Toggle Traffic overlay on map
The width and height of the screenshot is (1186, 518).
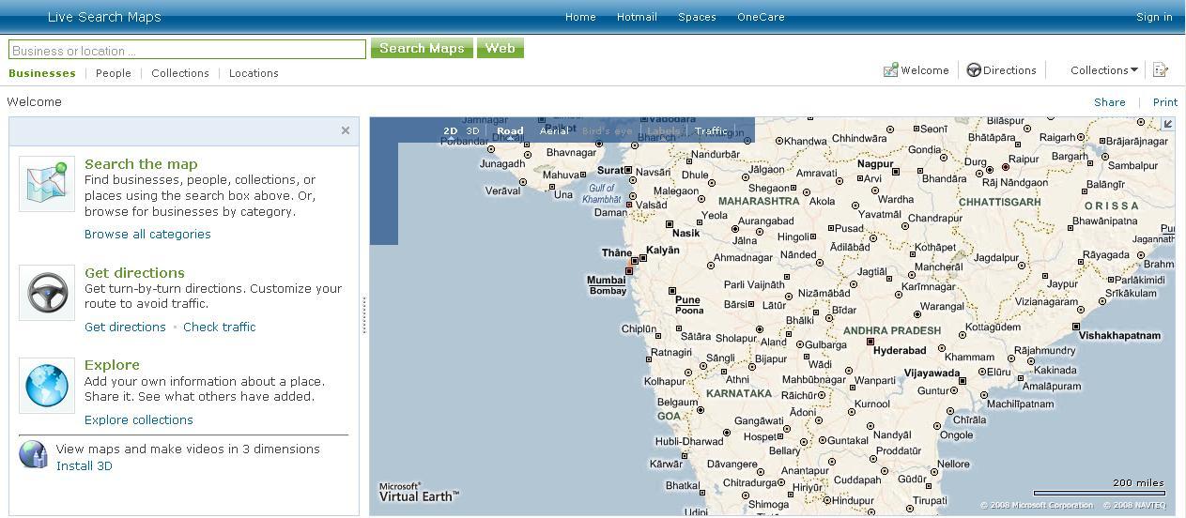coord(711,131)
